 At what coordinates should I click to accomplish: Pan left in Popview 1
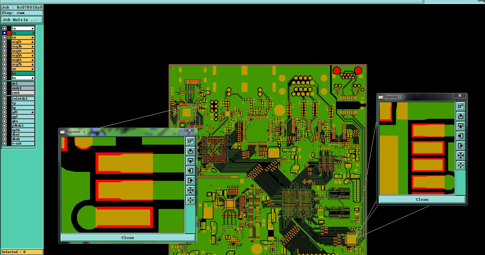[190, 171]
